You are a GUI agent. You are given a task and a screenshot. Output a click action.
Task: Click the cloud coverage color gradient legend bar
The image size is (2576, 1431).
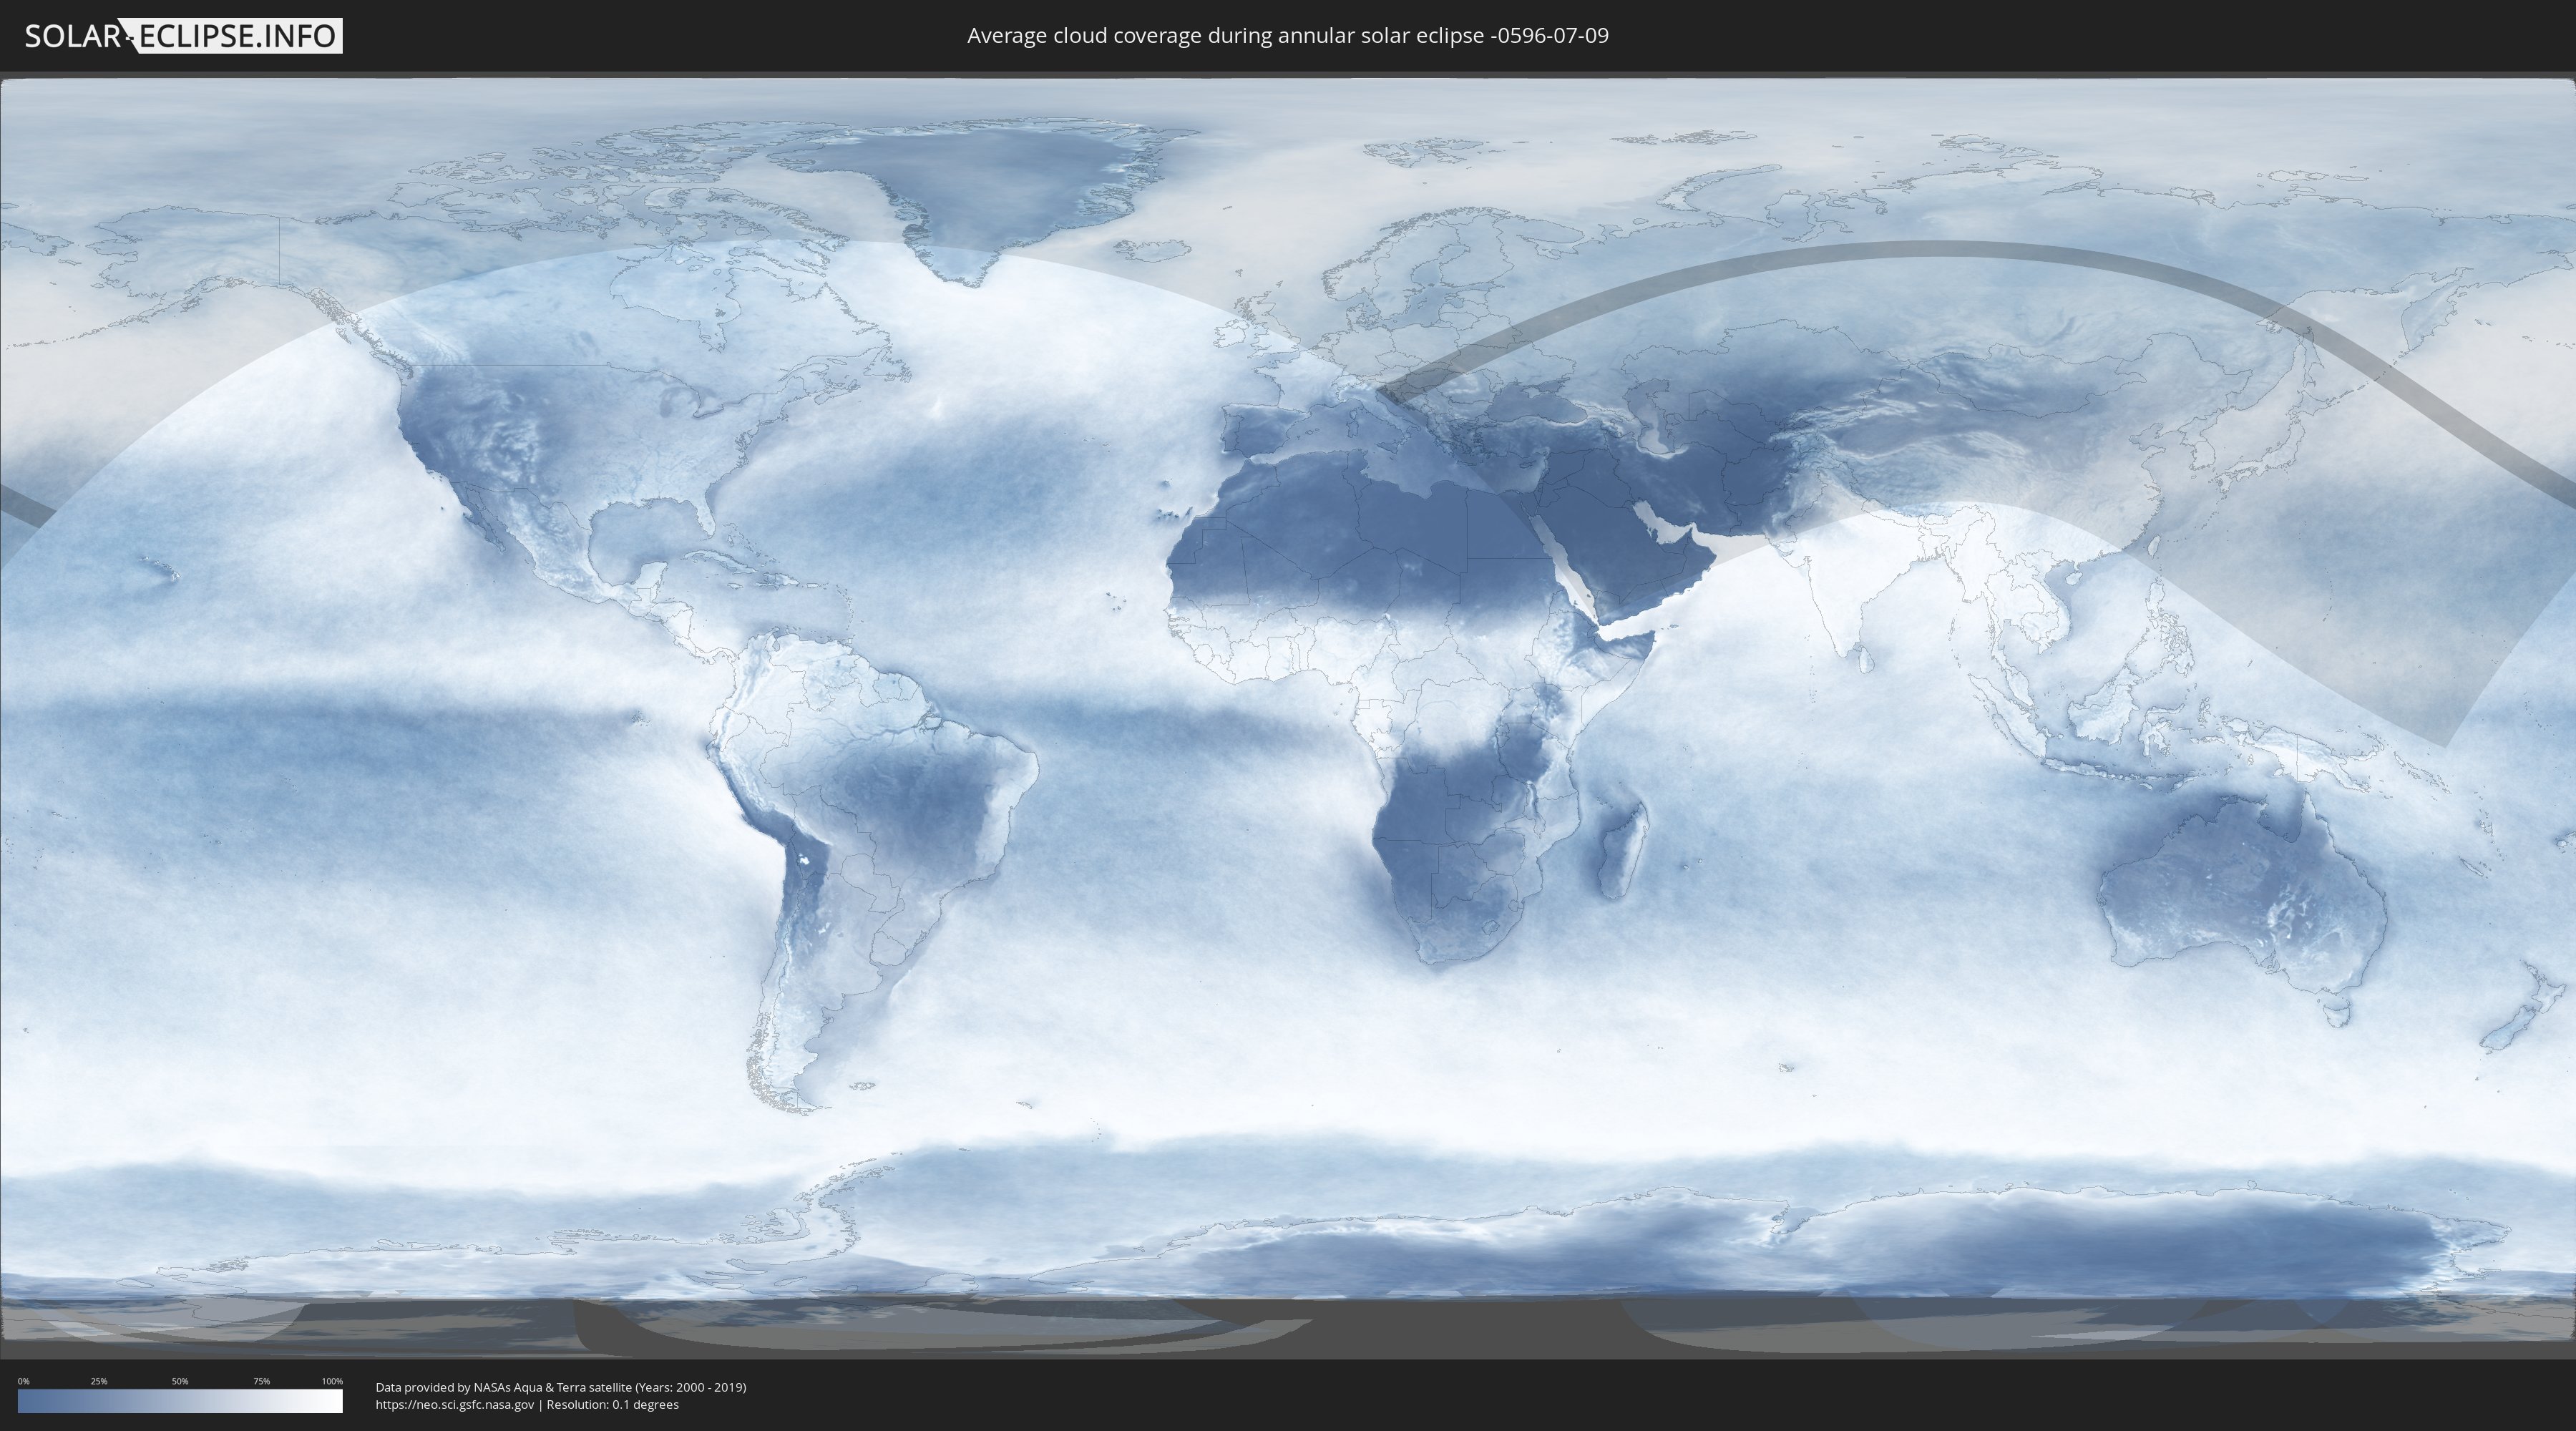coord(180,1401)
